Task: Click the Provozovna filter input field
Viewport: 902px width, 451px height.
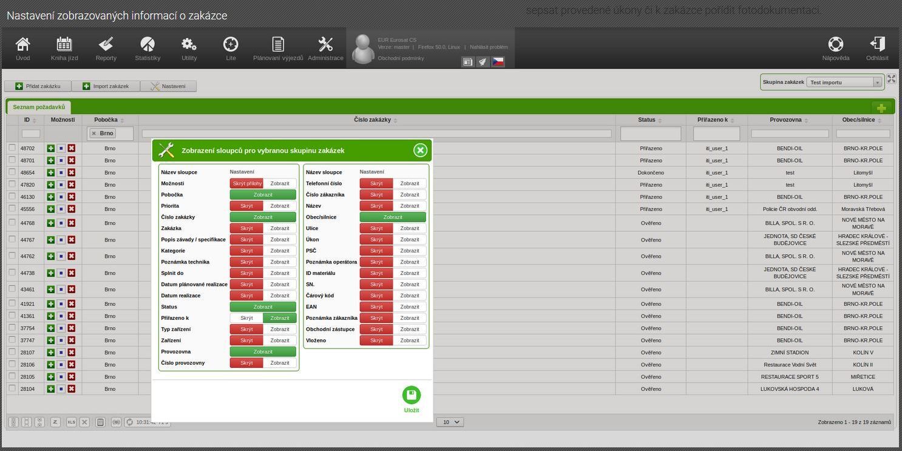Action: coord(790,134)
